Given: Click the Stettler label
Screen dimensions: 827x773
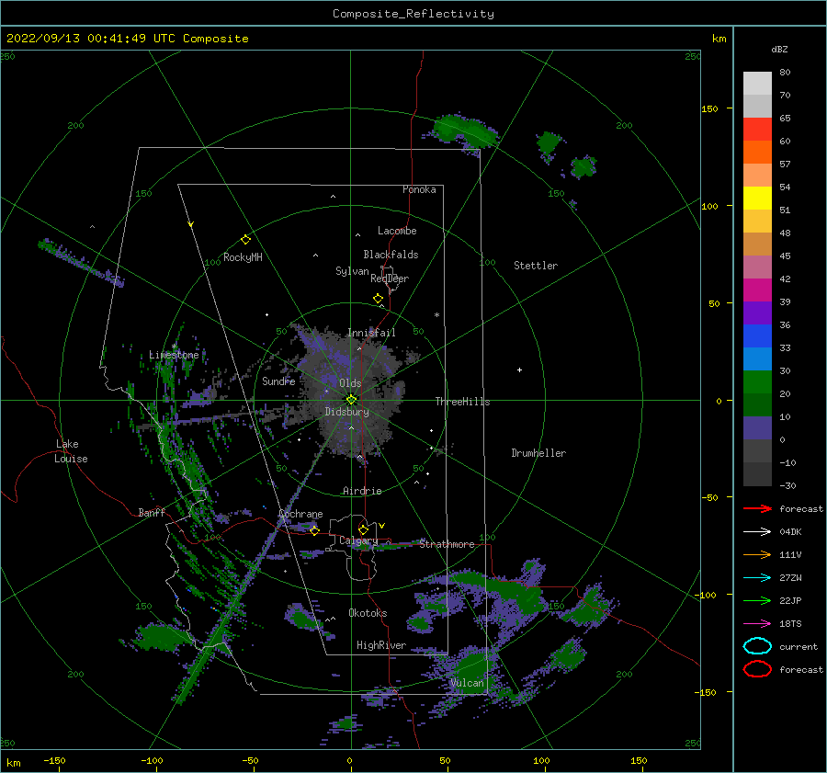Looking at the screenshot, I should pyautogui.click(x=536, y=266).
